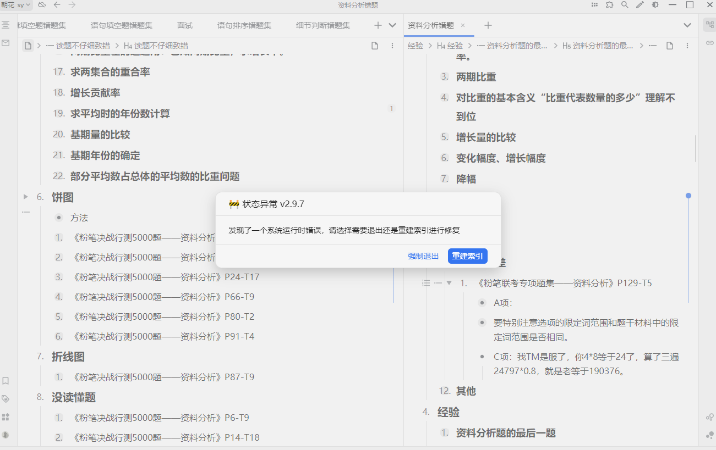Click the grid icon left of the puzzle icon
Viewport: 716px width, 450px height.
click(594, 5)
